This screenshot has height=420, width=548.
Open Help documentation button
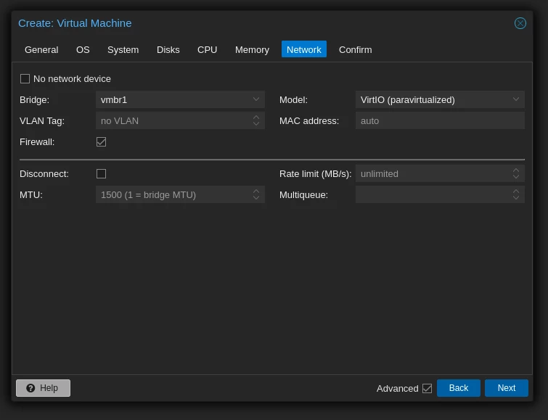(x=43, y=388)
